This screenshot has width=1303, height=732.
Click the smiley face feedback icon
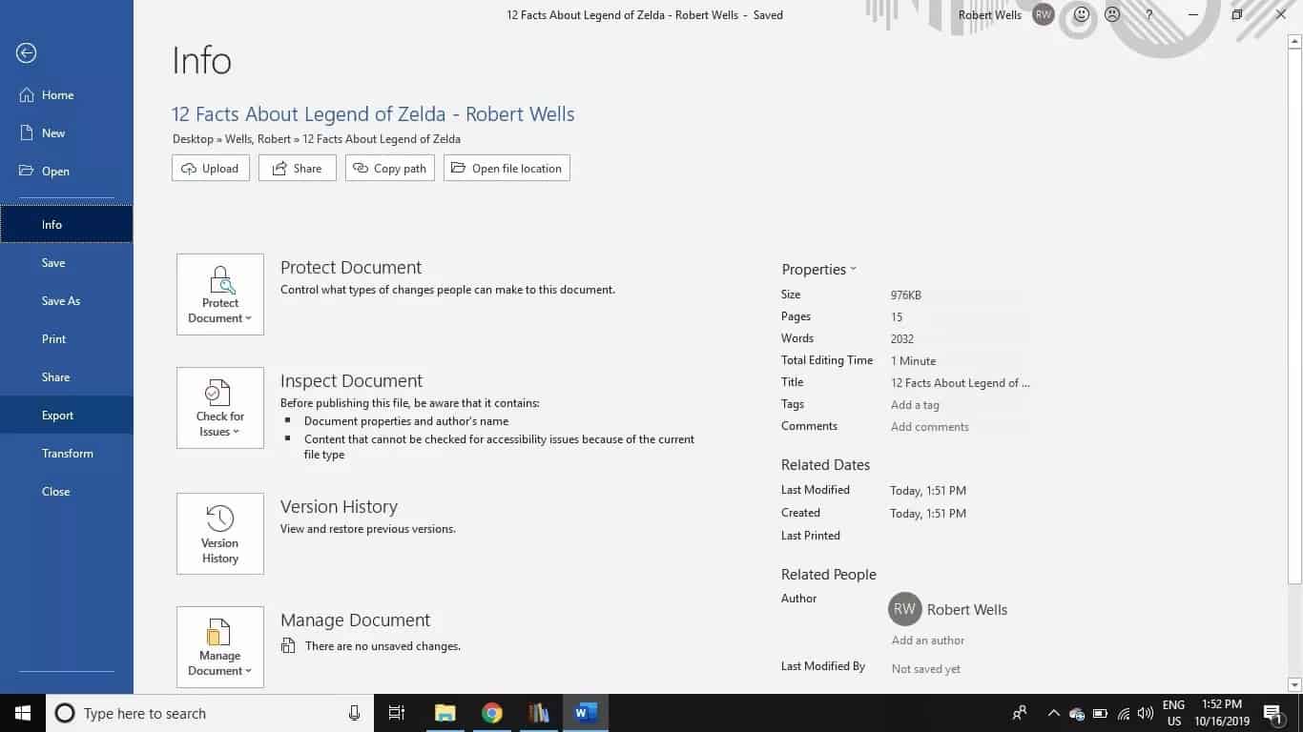click(x=1081, y=15)
